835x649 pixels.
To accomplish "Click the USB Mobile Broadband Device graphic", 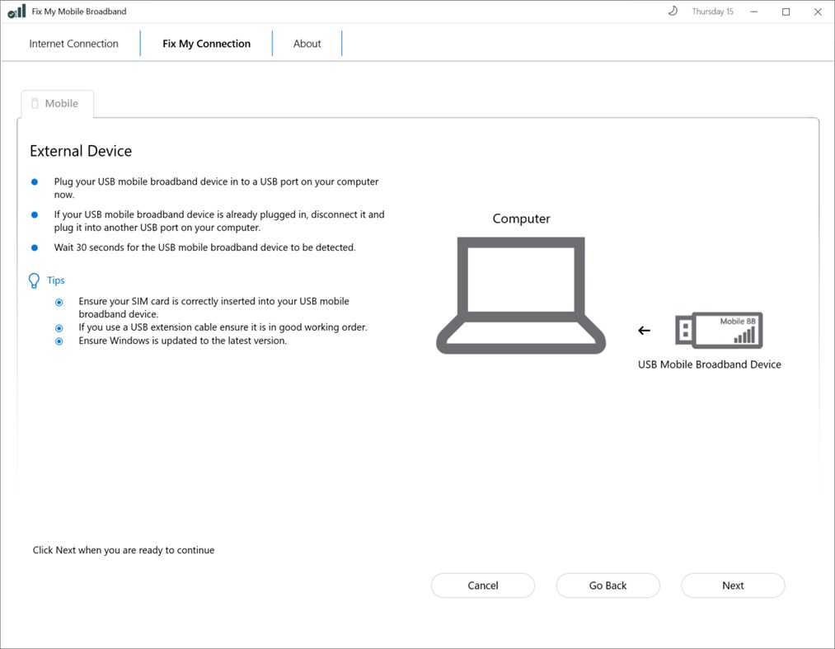I will pos(719,329).
